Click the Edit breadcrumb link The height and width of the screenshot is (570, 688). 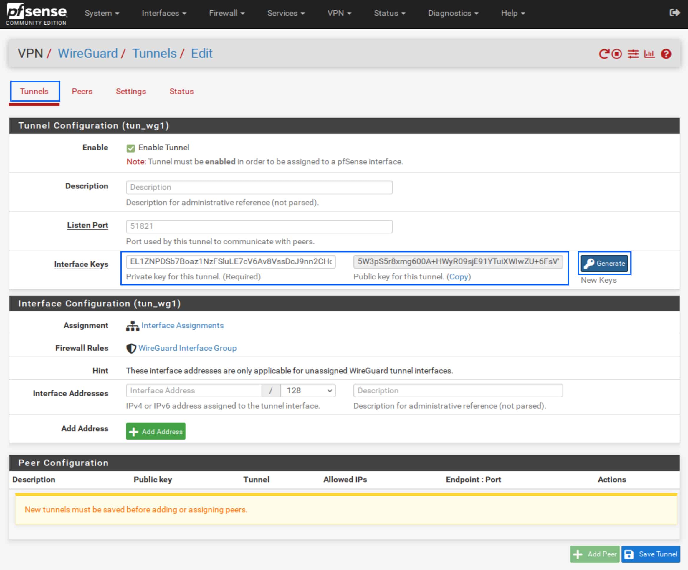[x=202, y=53]
